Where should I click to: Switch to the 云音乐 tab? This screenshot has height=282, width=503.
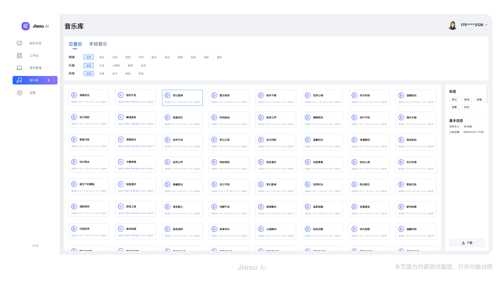point(75,44)
